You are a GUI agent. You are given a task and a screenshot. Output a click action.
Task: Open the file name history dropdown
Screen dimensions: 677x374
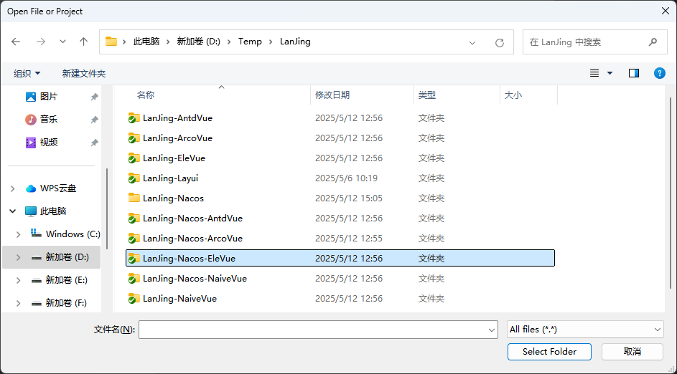pyautogui.click(x=491, y=330)
